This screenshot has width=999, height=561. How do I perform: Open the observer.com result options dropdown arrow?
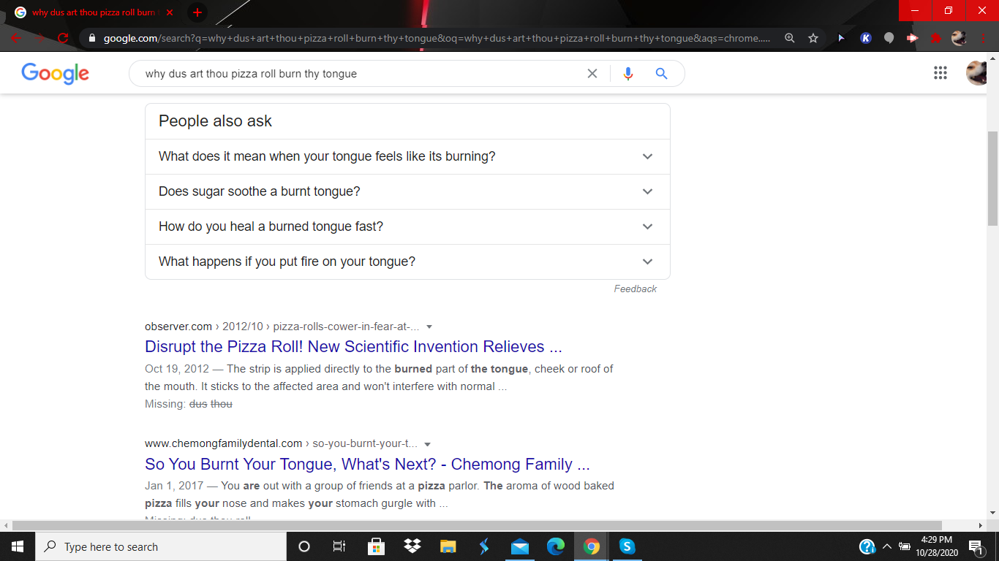pyautogui.click(x=429, y=327)
